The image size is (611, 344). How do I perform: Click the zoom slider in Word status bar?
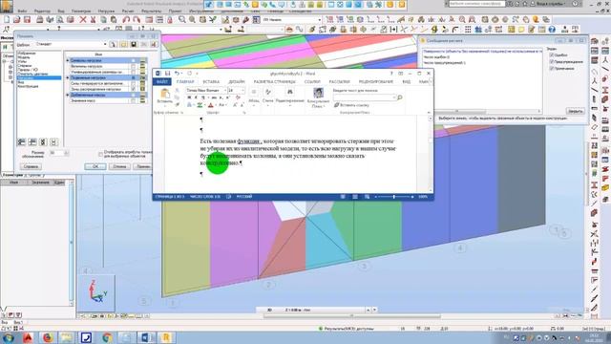click(394, 197)
